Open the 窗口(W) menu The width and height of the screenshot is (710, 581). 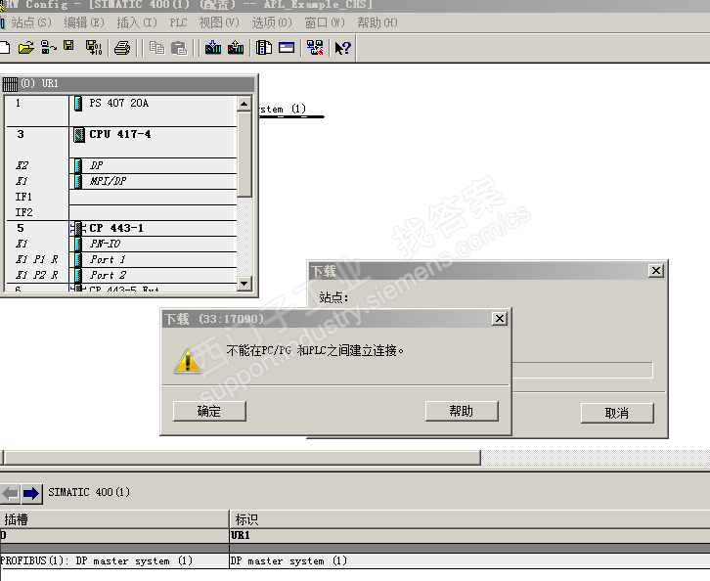[325, 22]
